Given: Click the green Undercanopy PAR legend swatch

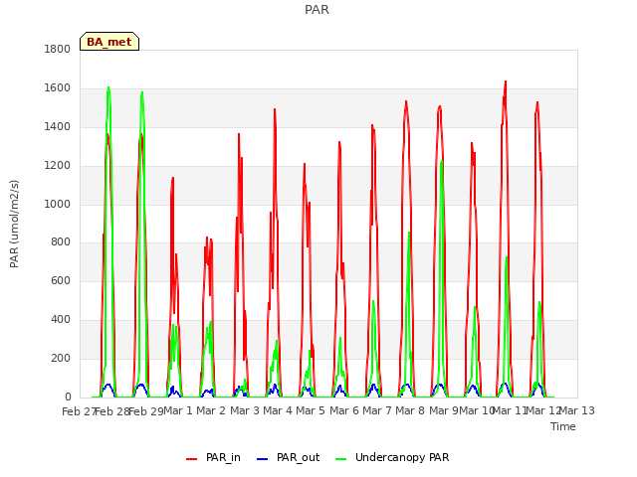Looking at the screenshot, I should (341, 459).
